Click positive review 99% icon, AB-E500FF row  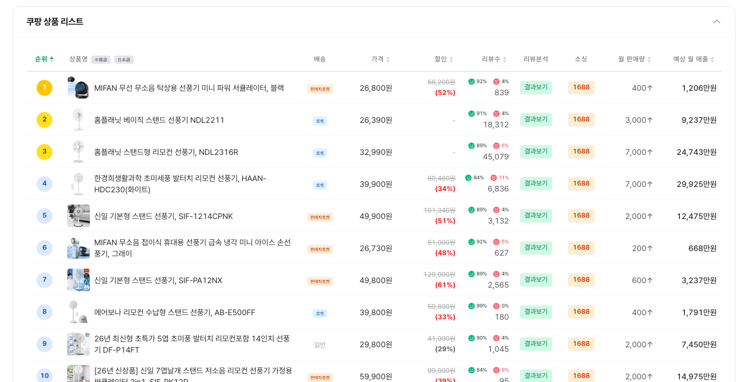point(471,306)
